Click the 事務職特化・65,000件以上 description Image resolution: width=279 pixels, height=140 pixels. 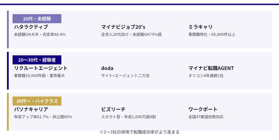(x=212, y=35)
